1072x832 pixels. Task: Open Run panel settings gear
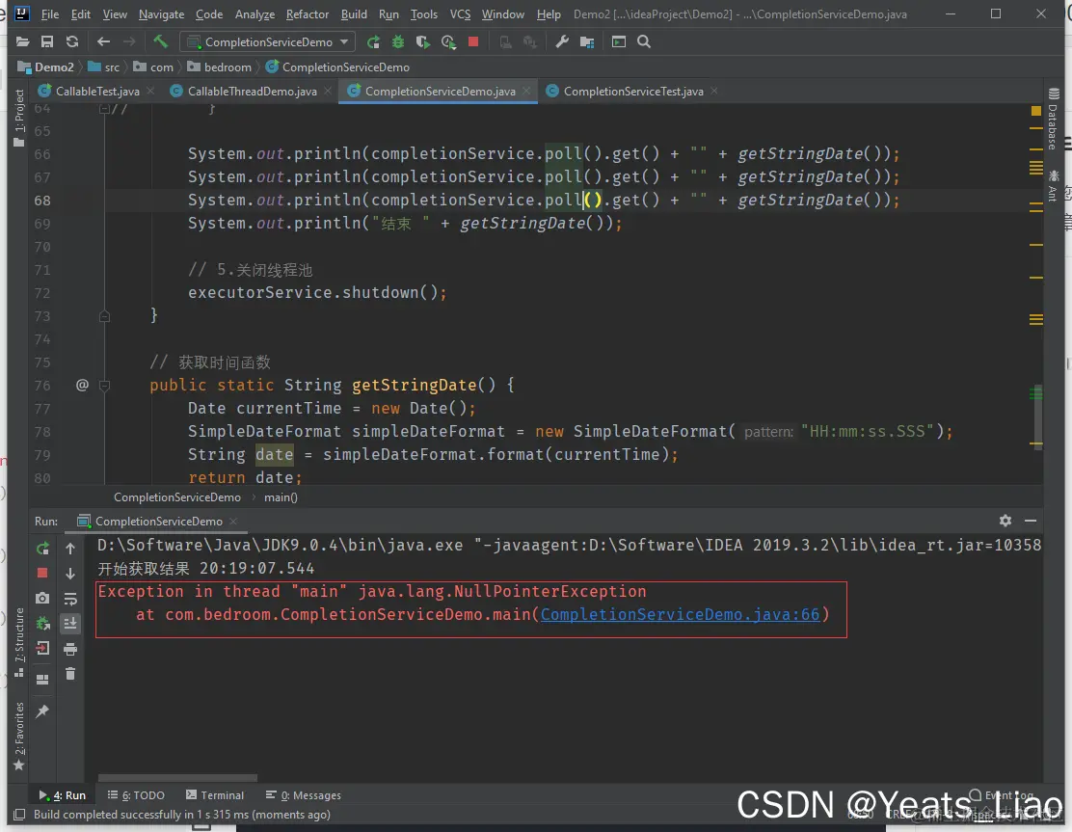click(x=1005, y=521)
